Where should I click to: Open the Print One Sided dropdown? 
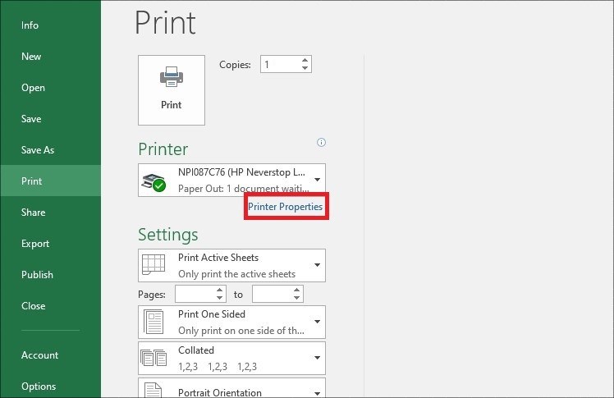pyautogui.click(x=317, y=322)
